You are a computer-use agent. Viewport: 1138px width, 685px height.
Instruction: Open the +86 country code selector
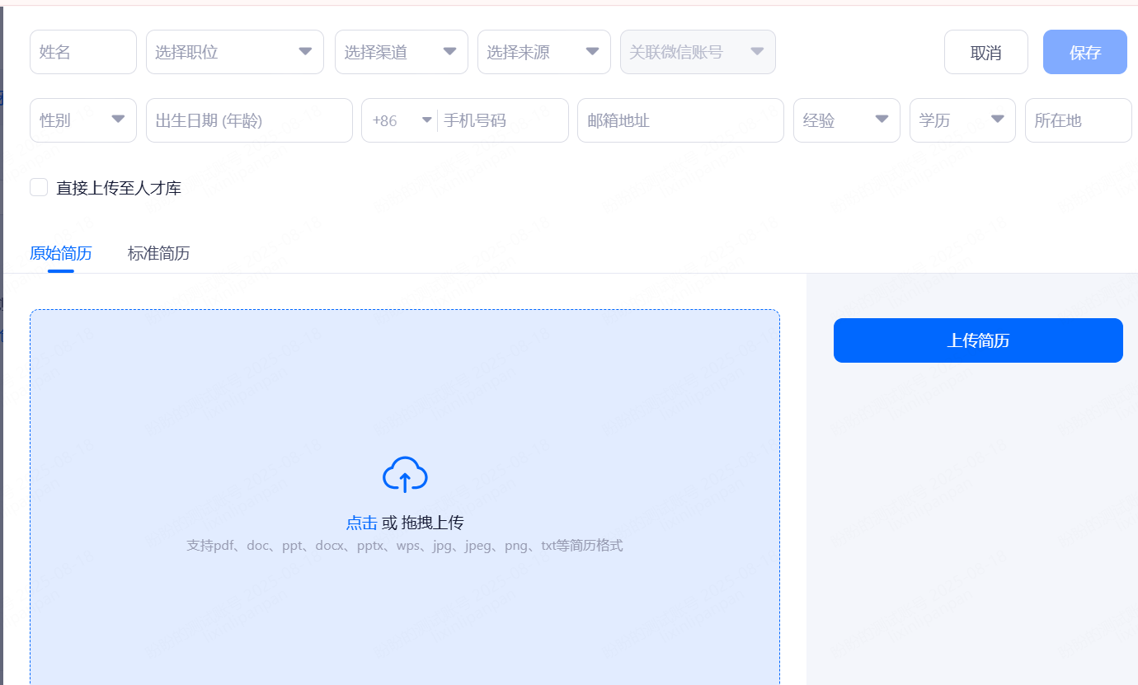click(x=401, y=120)
